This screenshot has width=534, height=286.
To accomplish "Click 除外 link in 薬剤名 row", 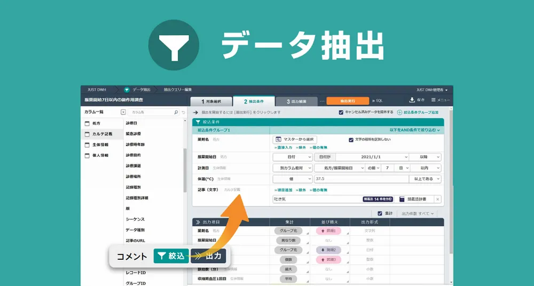I will pyautogui.click(x=301, y=148).
